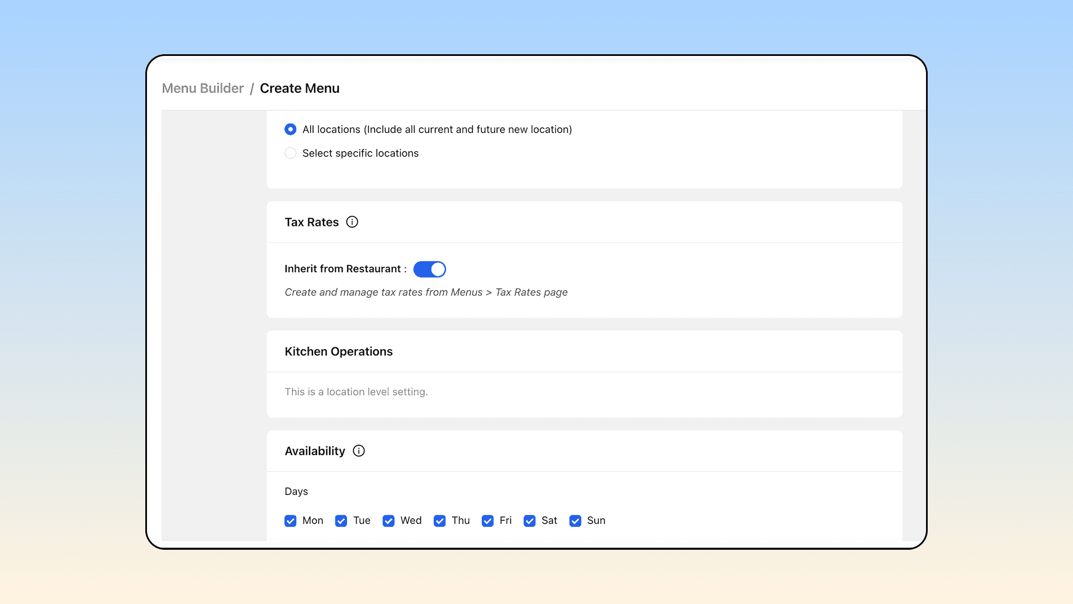Uncheck the Tue checkbox
This screenshot has height=604, width=1073.
(x=341, y=521)
